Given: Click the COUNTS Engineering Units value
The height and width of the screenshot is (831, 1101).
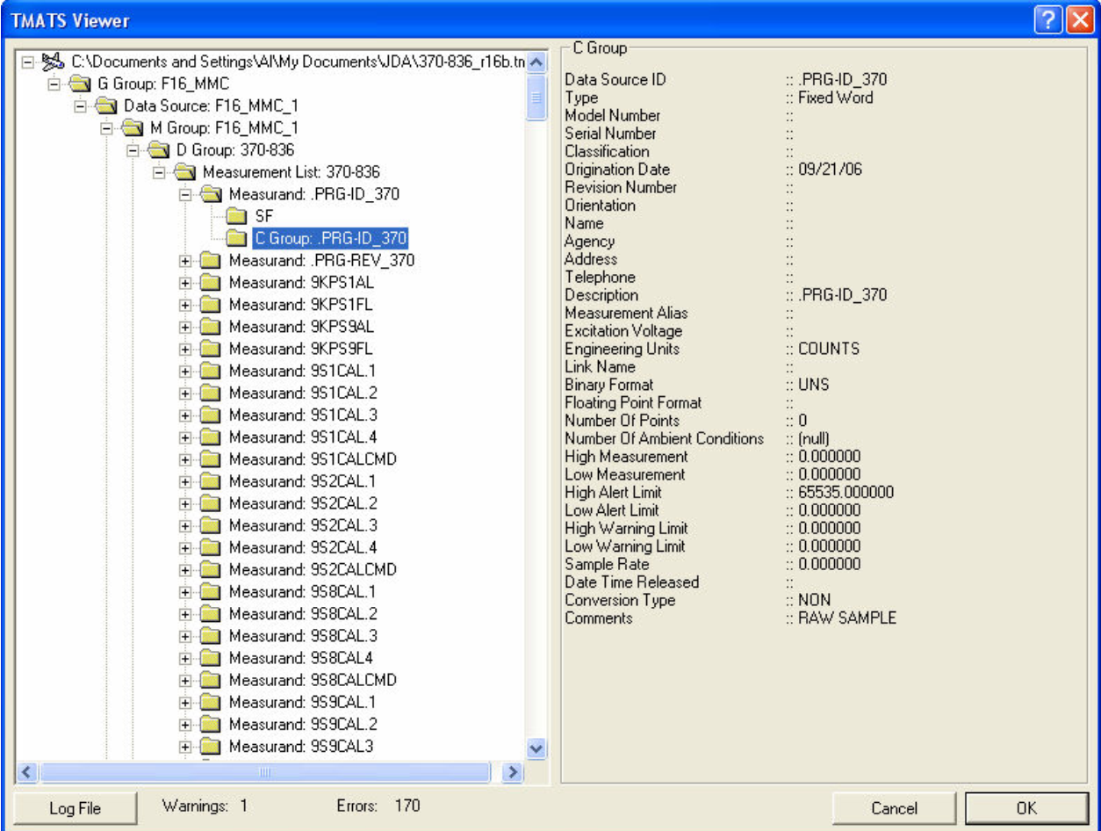Looking at the screenshot, I should (x=829, y=349).
